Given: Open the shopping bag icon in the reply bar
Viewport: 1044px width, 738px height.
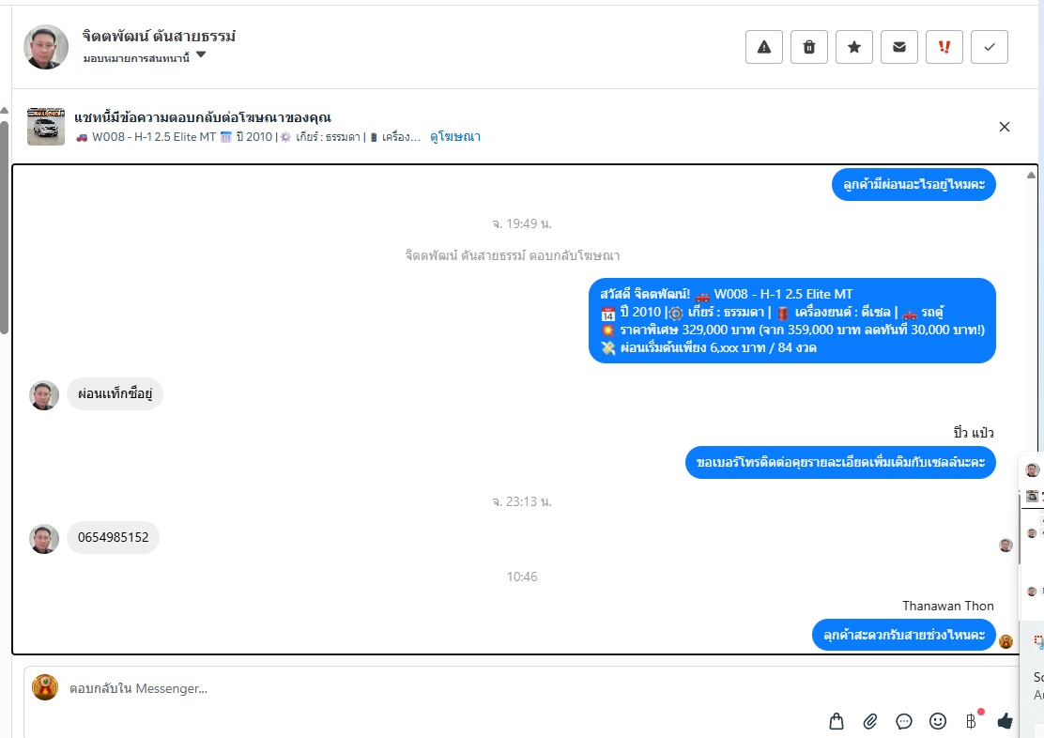Looking at the screenshot, I should [837, 721].
